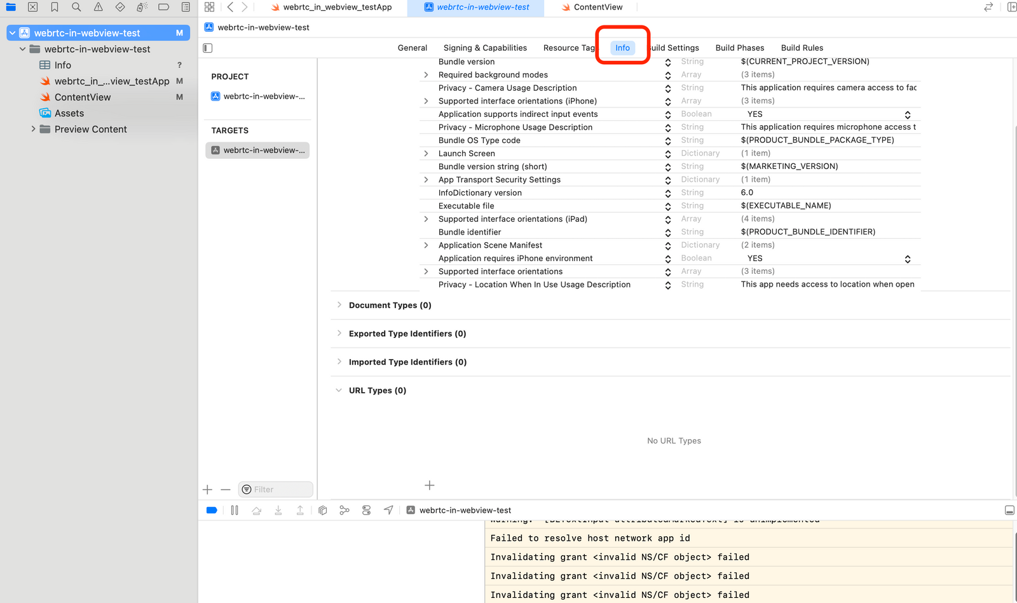Open the Boolean value popup for indirect input events
Viewport: 1017px width, 603px height.
pos(908,114)
